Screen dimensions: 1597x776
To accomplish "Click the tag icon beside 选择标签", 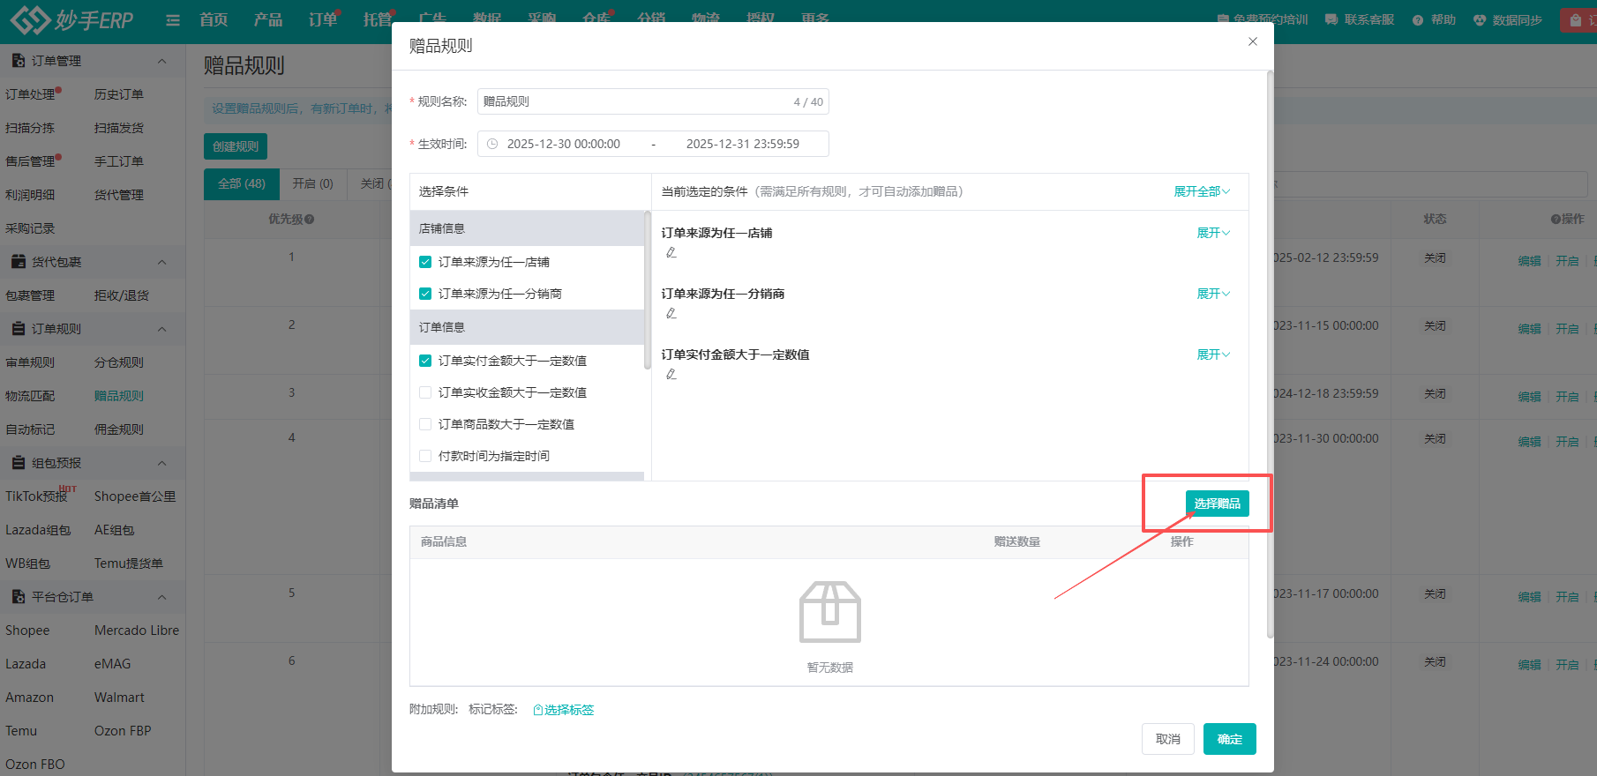I will pos(538,710).
